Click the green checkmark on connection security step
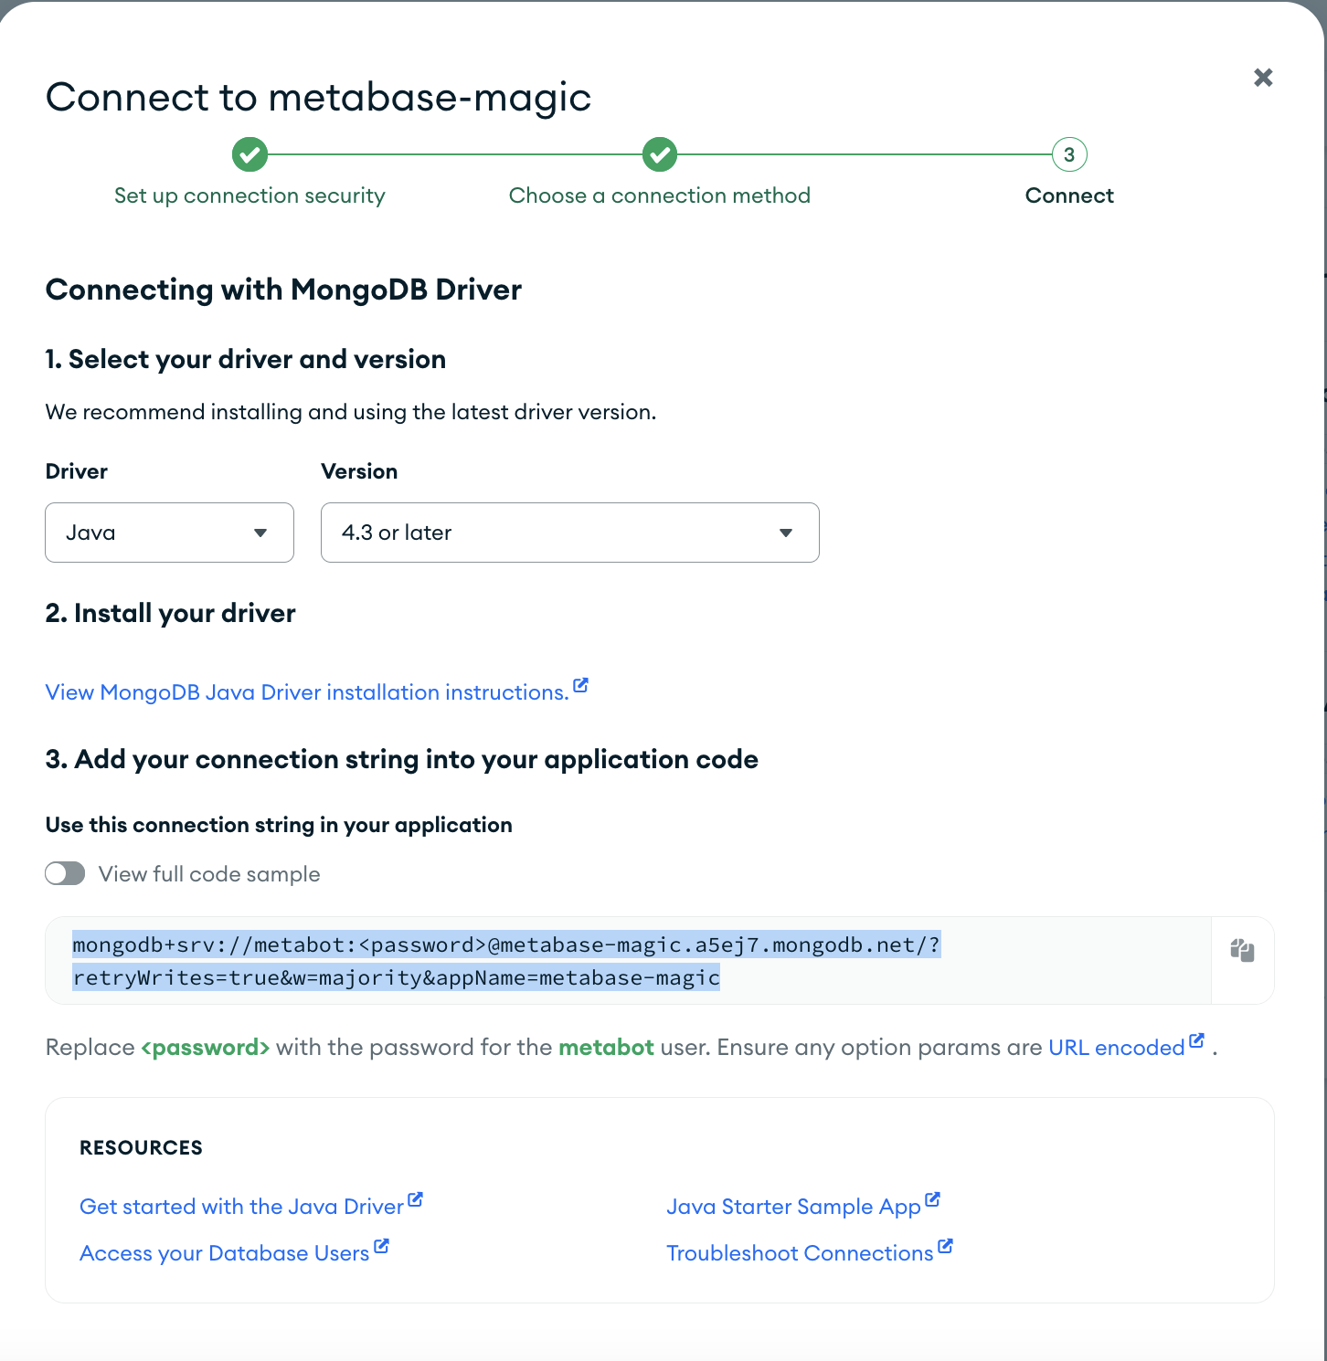 click(249, 154)
